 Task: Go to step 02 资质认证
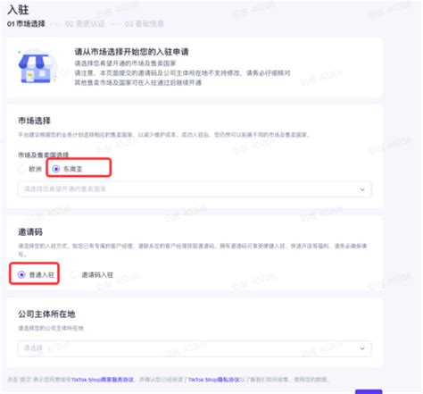[x=85, y=24]
